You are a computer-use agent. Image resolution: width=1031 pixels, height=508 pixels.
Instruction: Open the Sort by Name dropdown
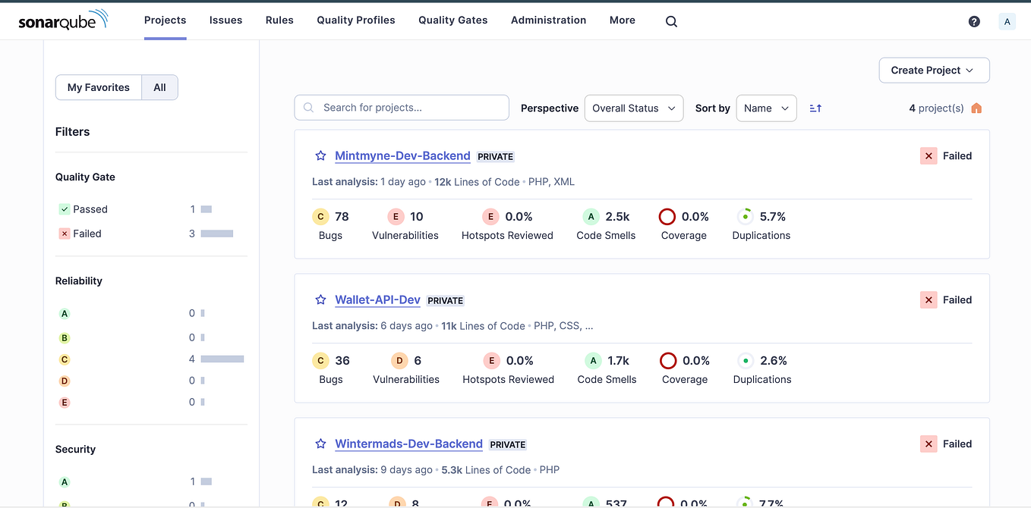click(766, 108)
